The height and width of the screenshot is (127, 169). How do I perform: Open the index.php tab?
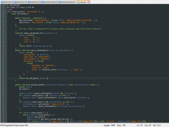[x=34, y=2]
